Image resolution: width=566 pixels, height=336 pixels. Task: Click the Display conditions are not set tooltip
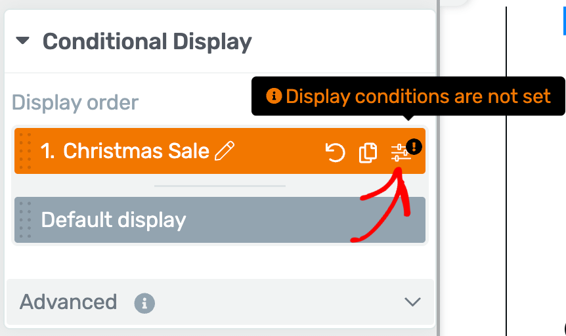coord(408,96)
